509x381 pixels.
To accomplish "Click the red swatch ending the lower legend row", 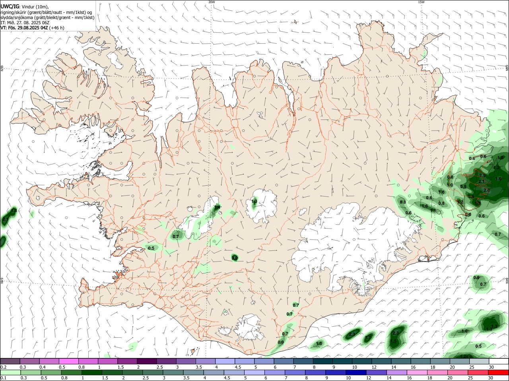I will pyautogui.click(x=499, y=372).
